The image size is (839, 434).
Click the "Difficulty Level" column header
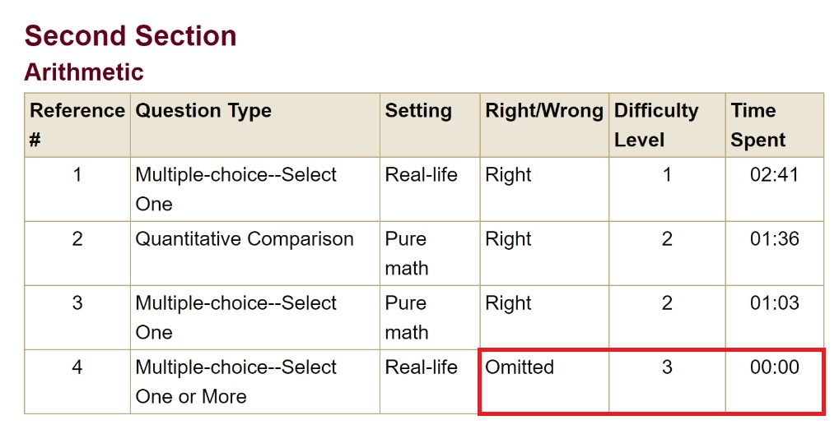656,125
